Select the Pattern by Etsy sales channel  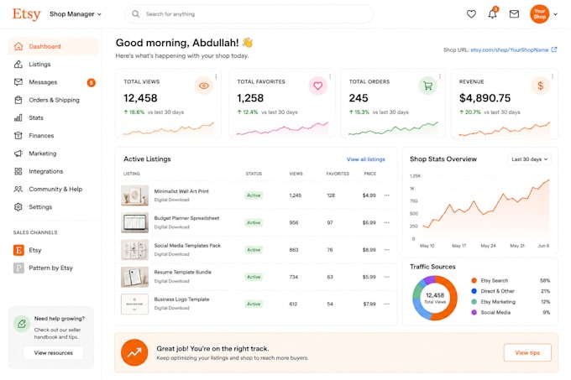43,268
